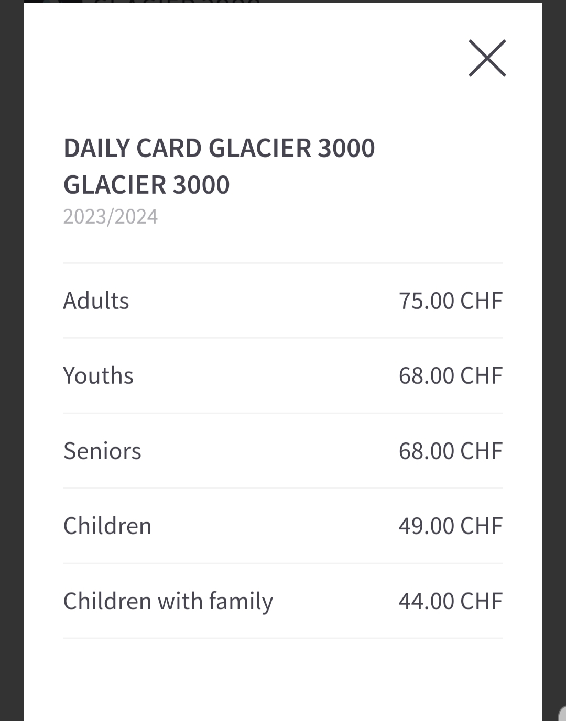Screen dimensions: 566x721
Task: Click the 49.00 CHF children price
Action: tap(451, 526)
